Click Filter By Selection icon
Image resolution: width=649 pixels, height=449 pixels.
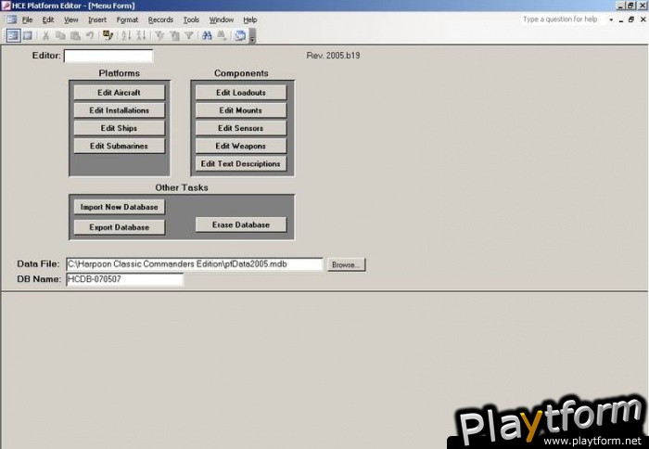pos(159,35)
